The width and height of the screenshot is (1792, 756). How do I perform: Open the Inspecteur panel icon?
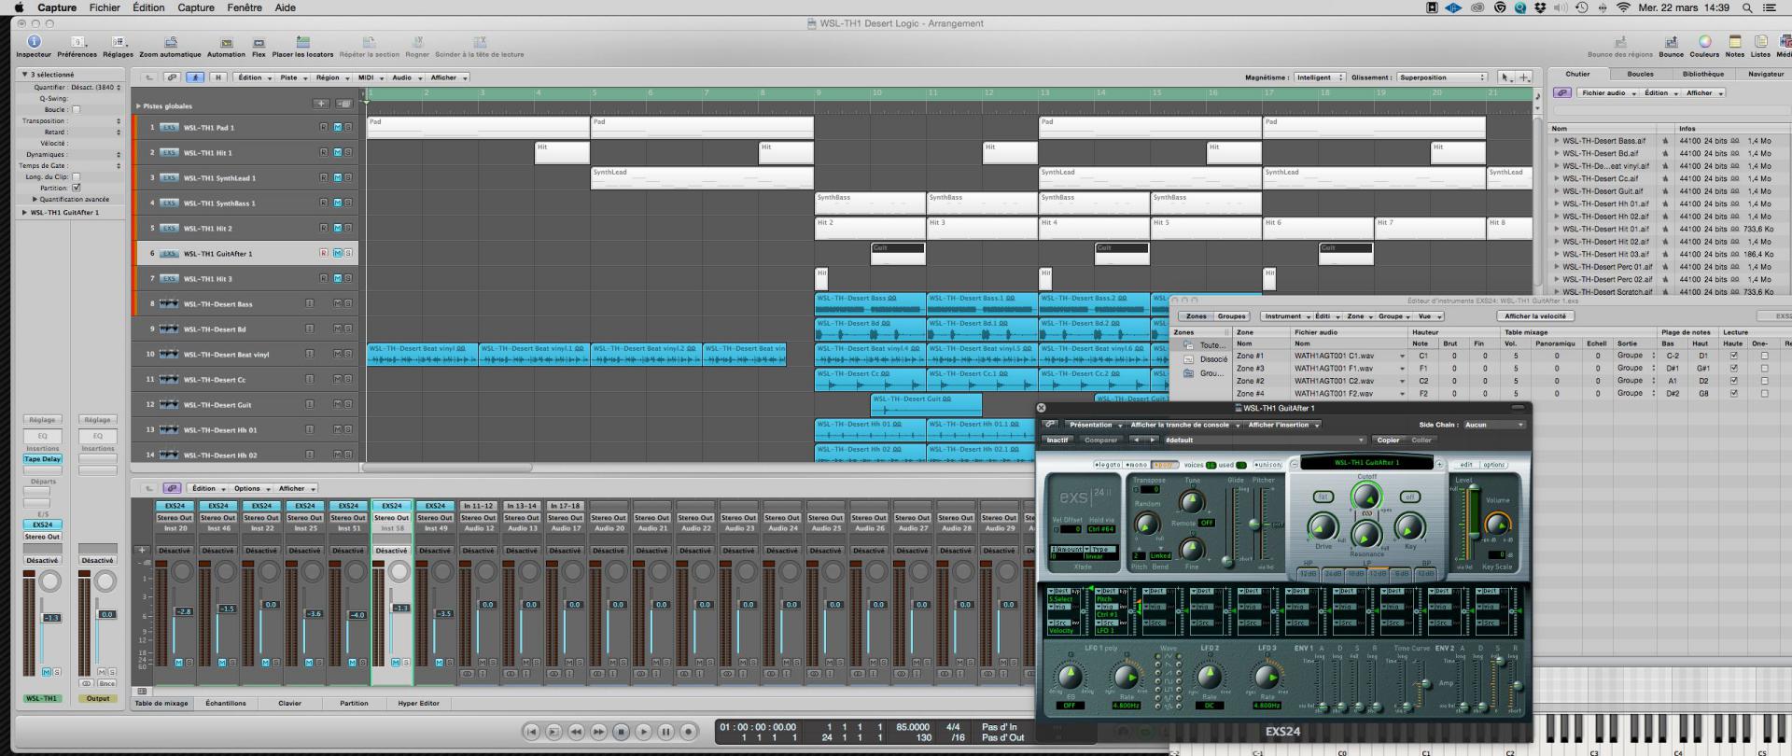click(x=35, y=42)
